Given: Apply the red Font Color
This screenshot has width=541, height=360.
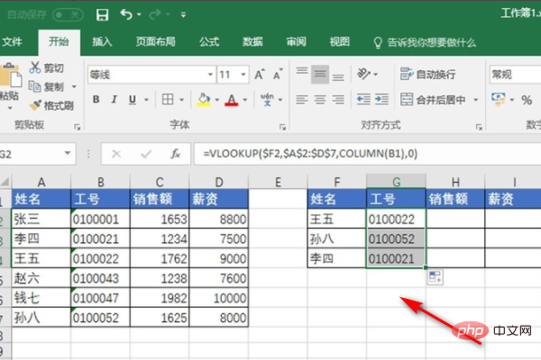Looking at the screenshot, I should click(x=231, y=100).
